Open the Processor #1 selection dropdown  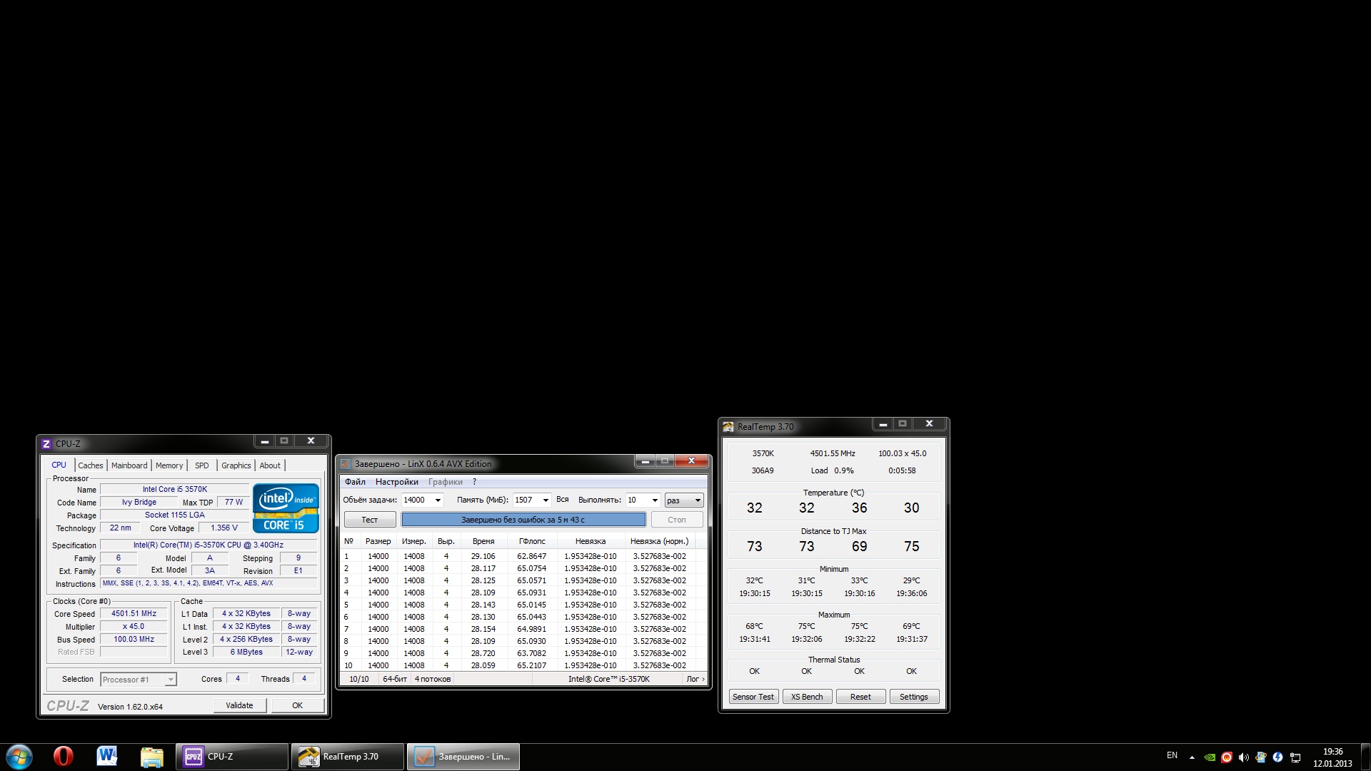(171, 680)
